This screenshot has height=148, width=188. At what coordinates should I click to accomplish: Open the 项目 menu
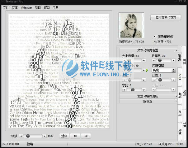click(38, 8)
